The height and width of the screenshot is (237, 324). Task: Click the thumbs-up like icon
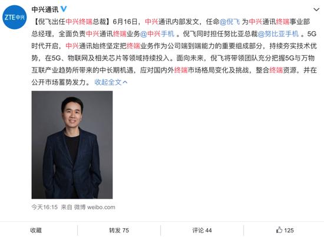(279, 230)
